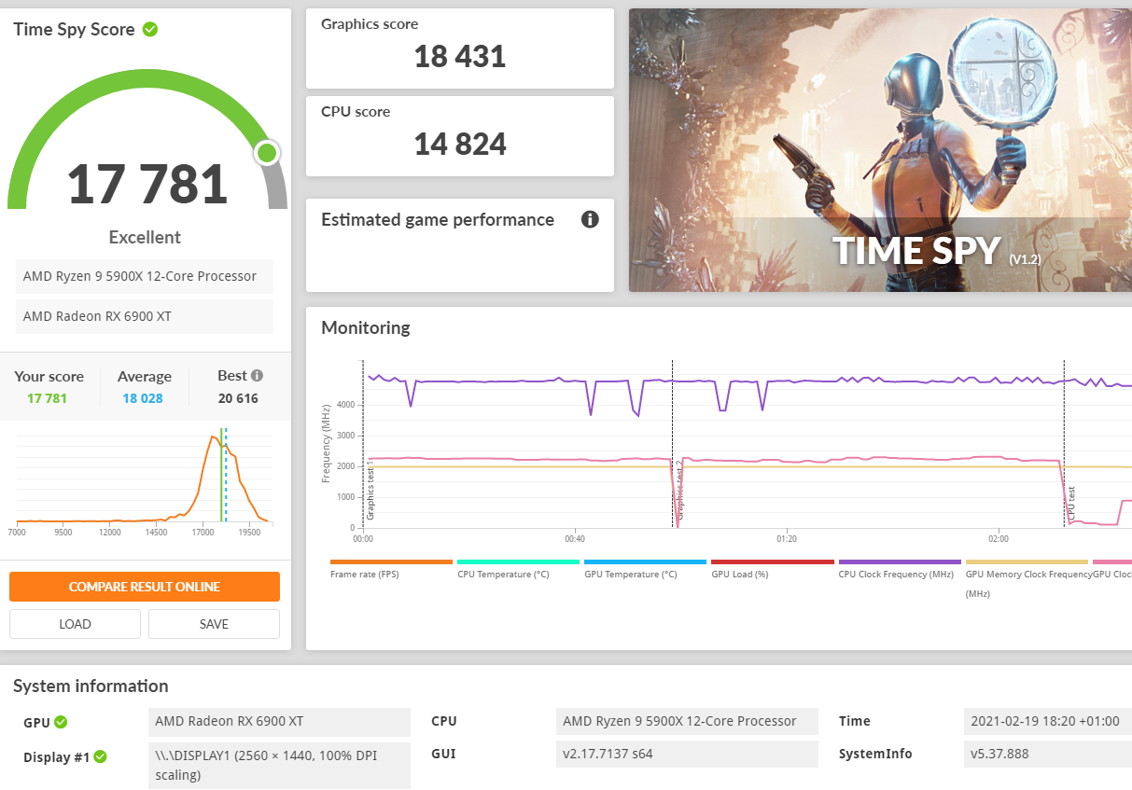Click the main score 17 781
The image size is (1132, 790).
(x=147, y=184)
